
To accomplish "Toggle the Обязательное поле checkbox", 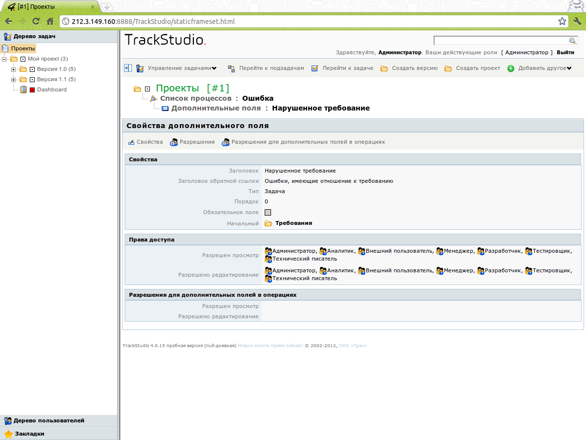I will tap(268, 213).
